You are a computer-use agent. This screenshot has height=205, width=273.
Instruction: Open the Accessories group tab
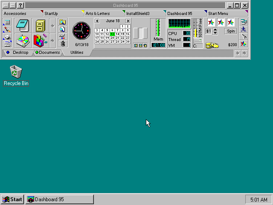point(23,13)
